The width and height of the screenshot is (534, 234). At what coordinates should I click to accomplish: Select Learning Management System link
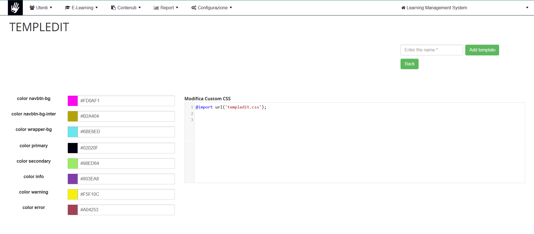click(x=434, y=8)
